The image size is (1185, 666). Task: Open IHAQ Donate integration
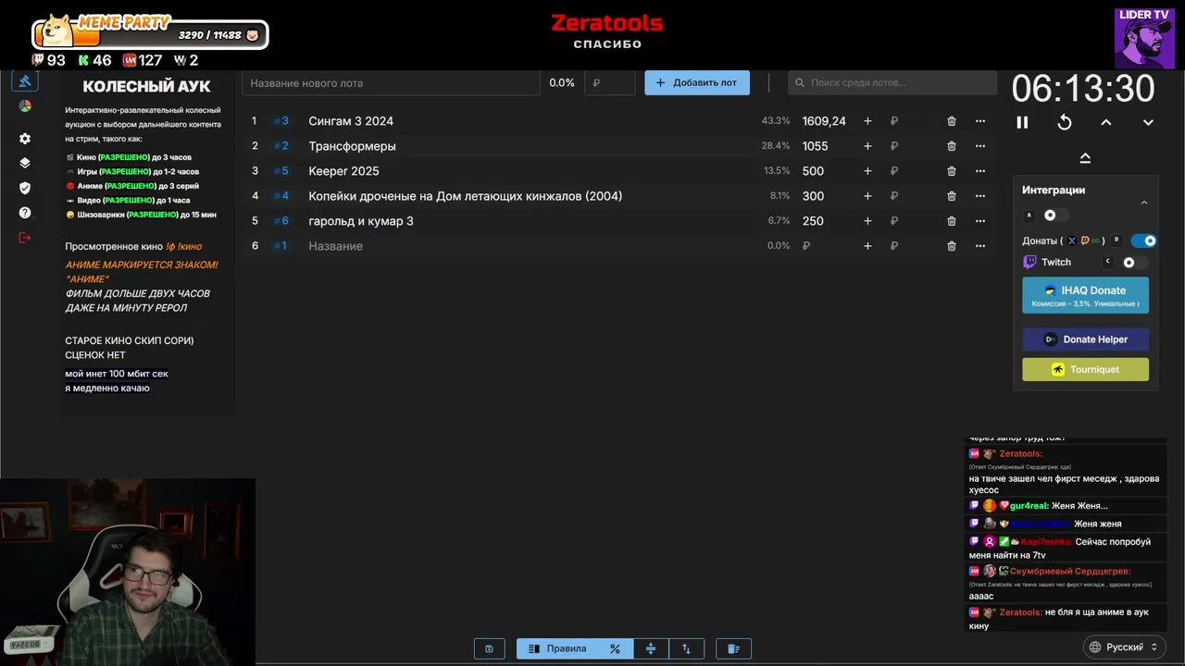pos(1085,295)
